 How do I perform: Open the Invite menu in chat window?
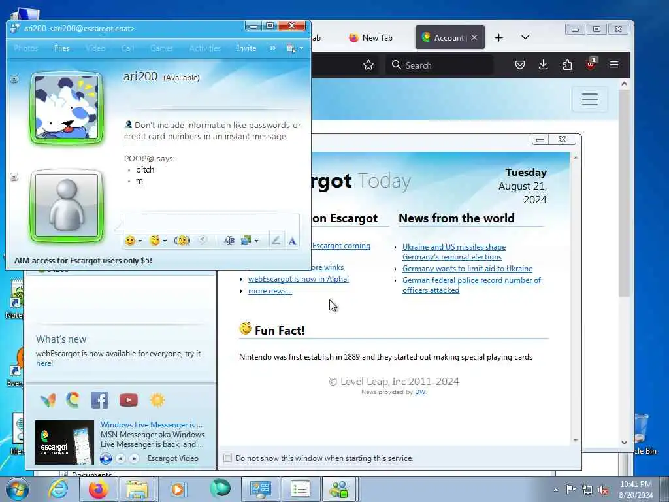pos(246,48)
